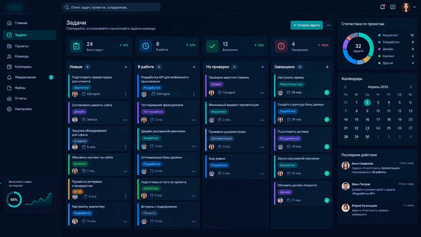Viewport: 421px width, 237px height.
Task: Open options for Код-ревью task
Action: 262,174
